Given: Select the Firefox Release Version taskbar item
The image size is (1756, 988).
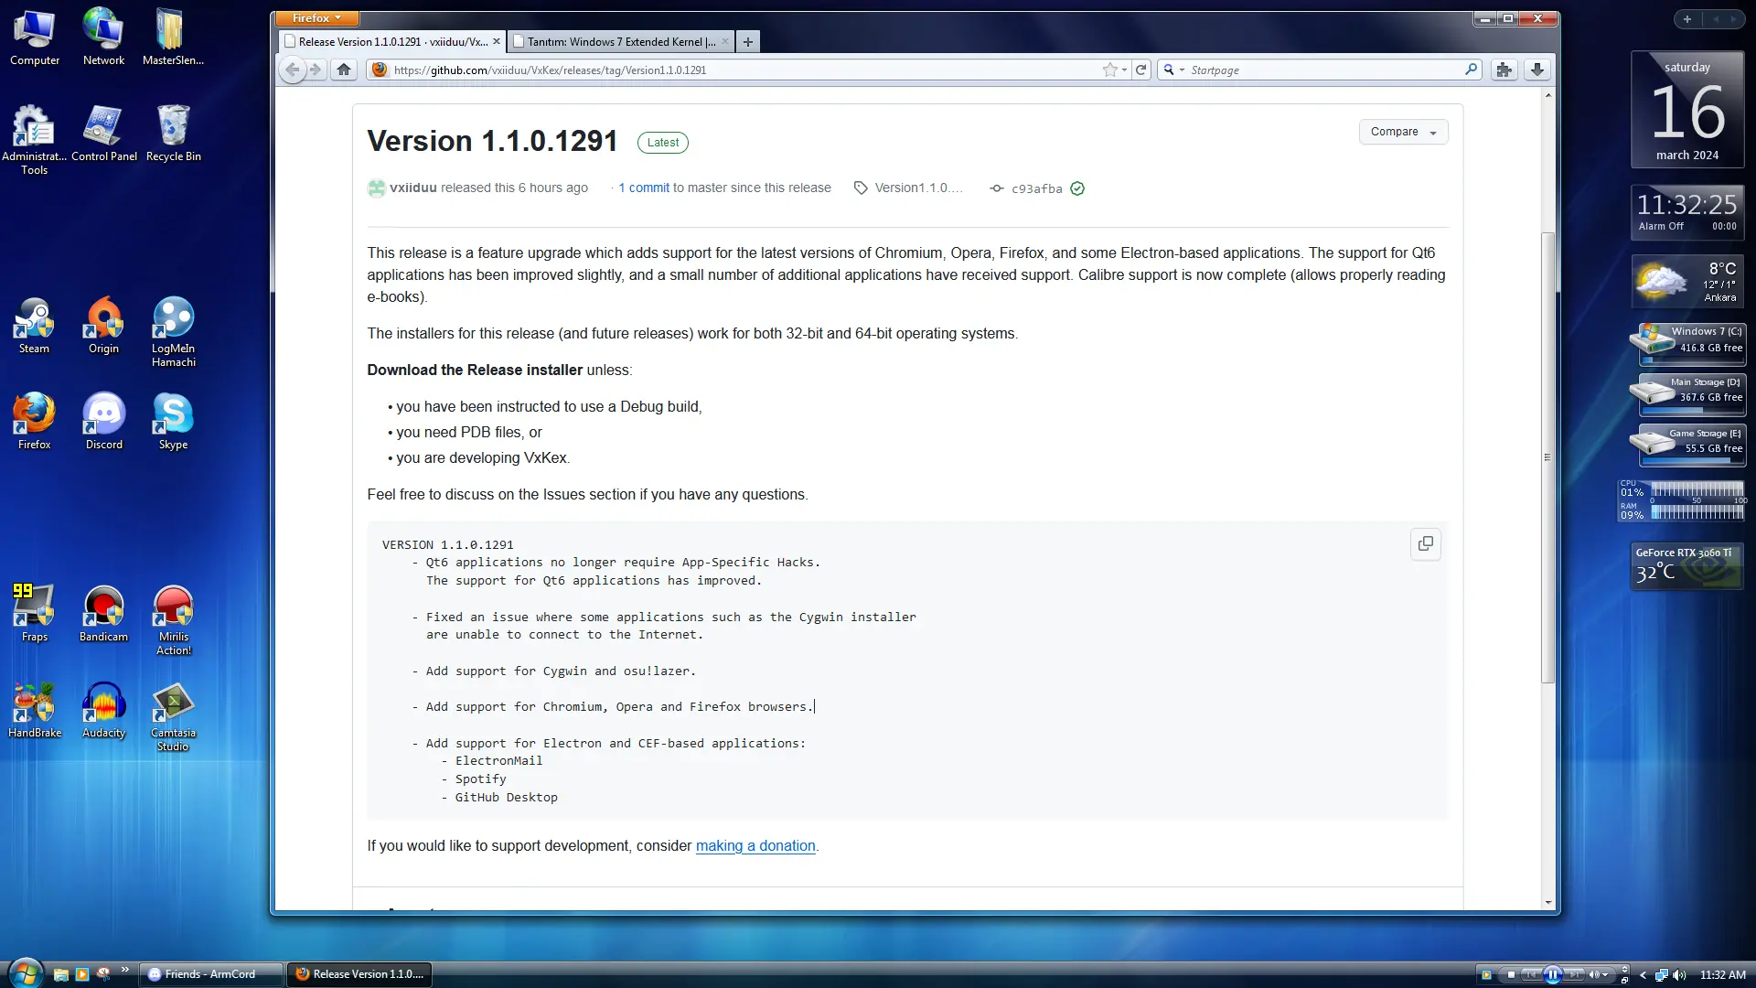Looking at the screenshot, I should pos(359,974).
